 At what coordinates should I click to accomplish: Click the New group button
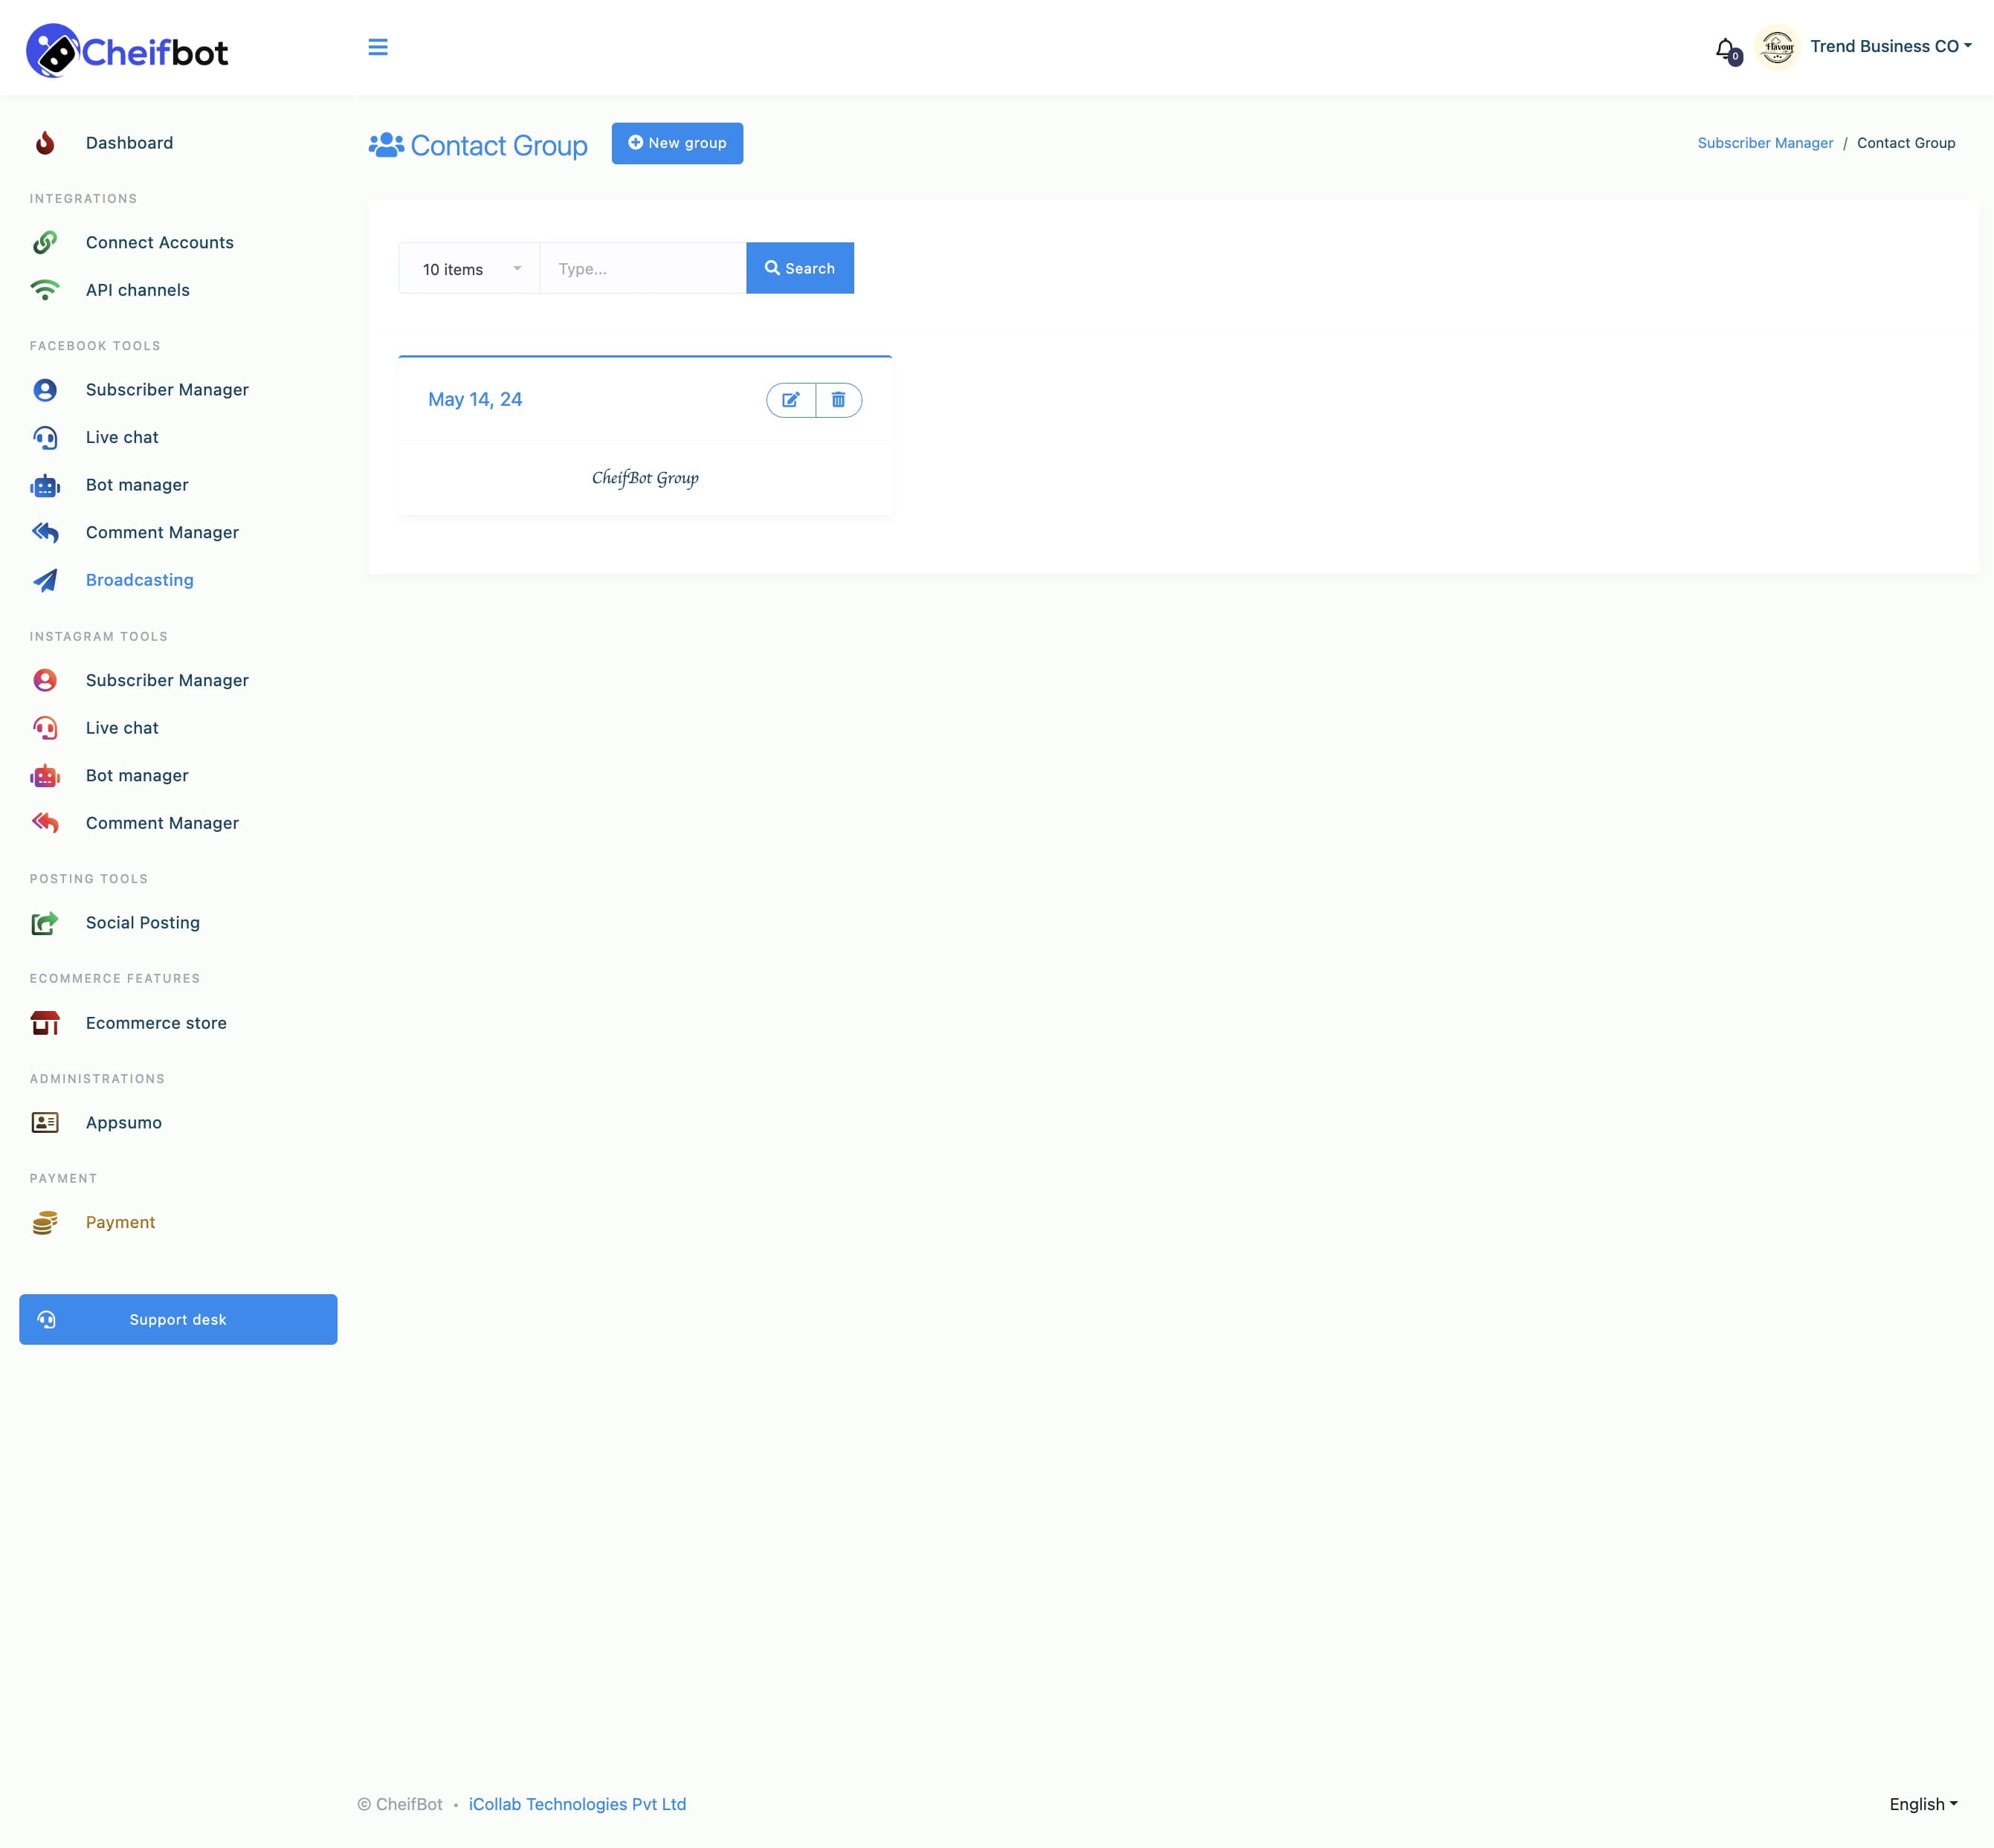677,143
